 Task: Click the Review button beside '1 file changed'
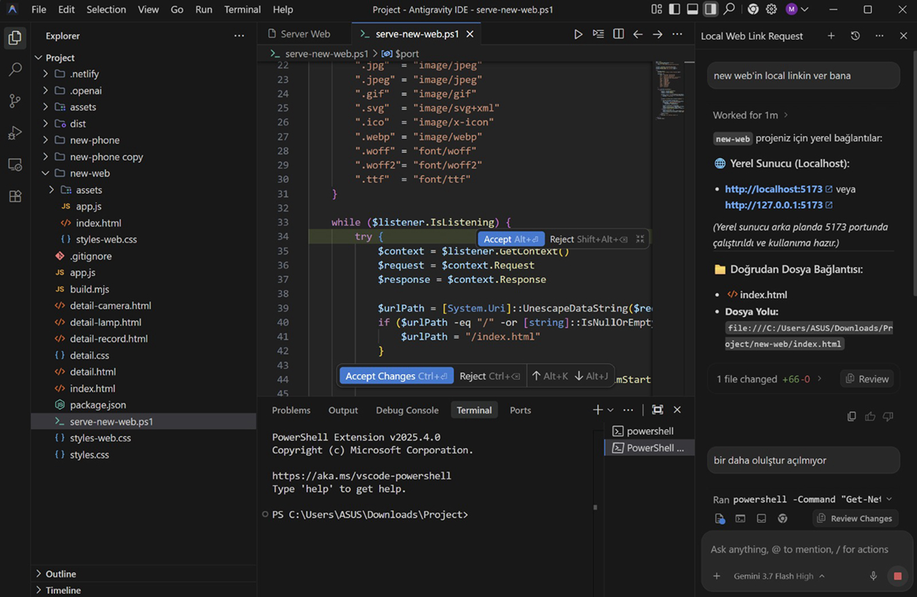coord(867,379)
